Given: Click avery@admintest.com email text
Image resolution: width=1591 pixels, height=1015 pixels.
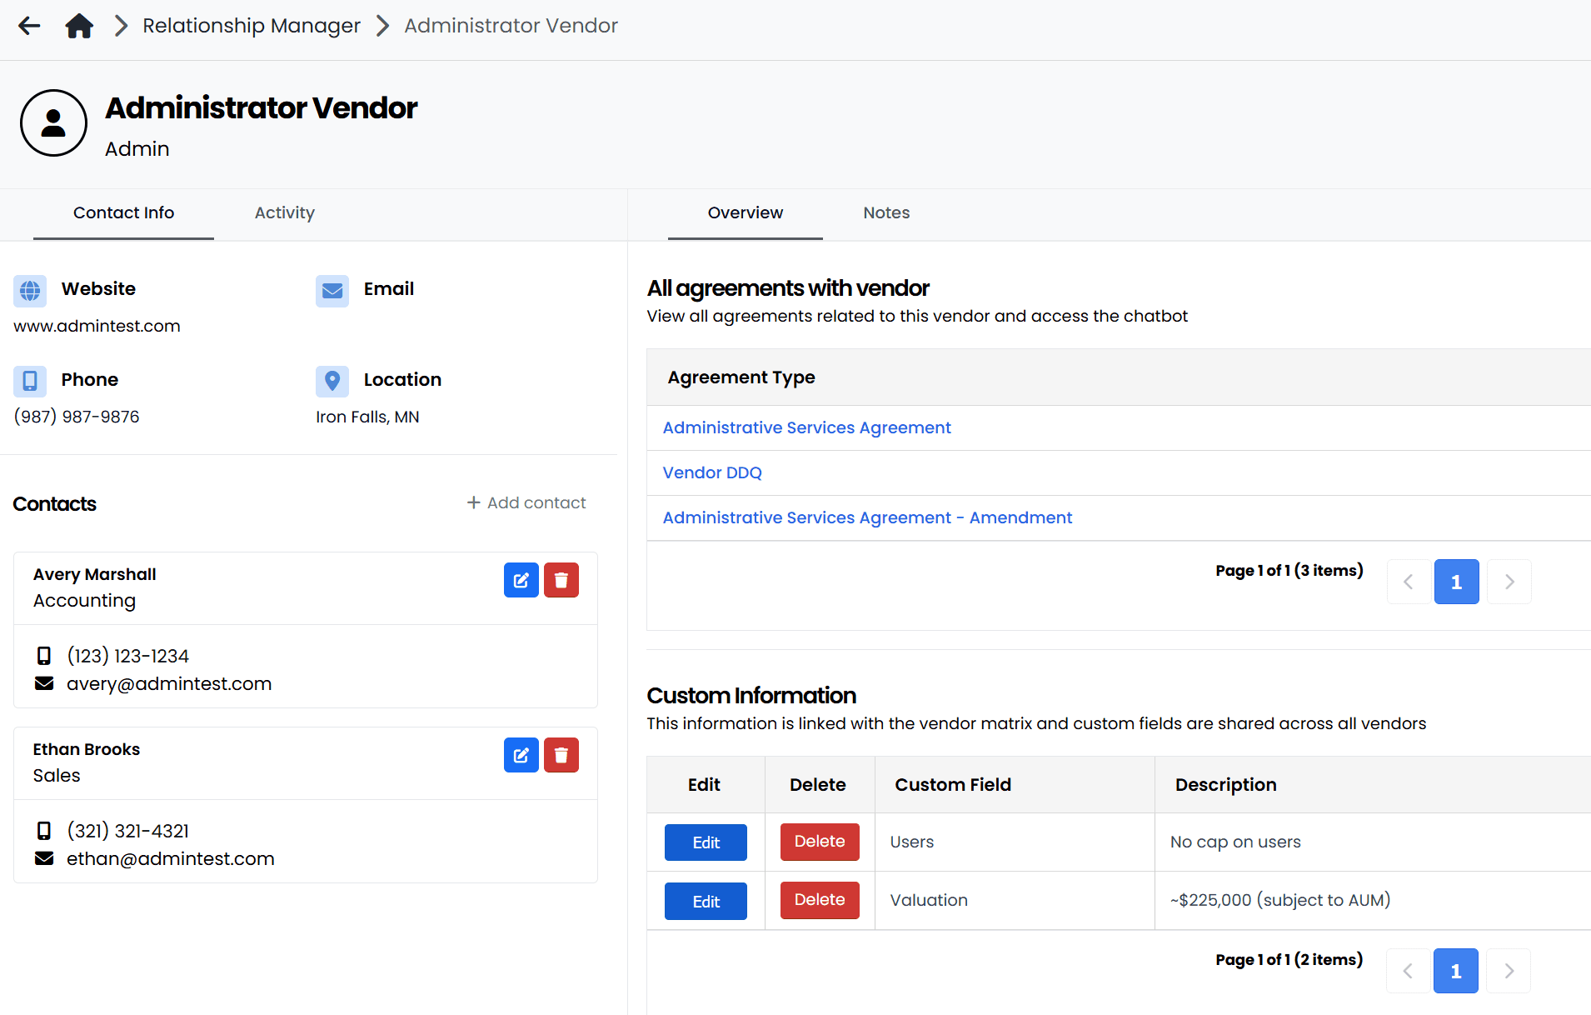Looking at the screenshot, I should click(169, 683).
